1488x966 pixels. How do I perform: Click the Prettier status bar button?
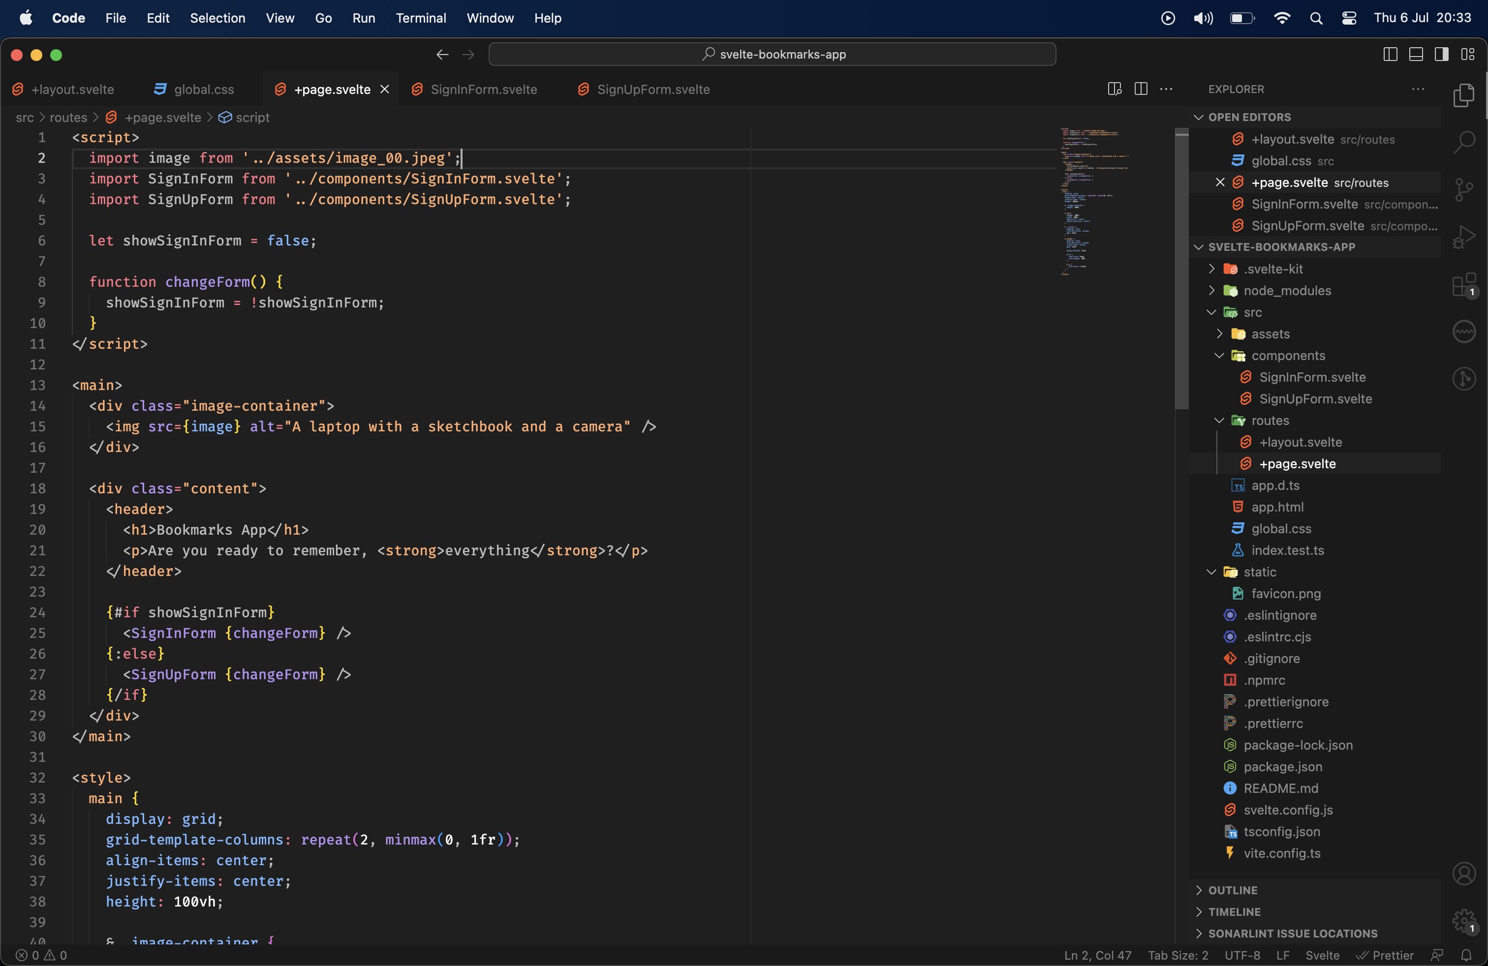[1385, 955]
